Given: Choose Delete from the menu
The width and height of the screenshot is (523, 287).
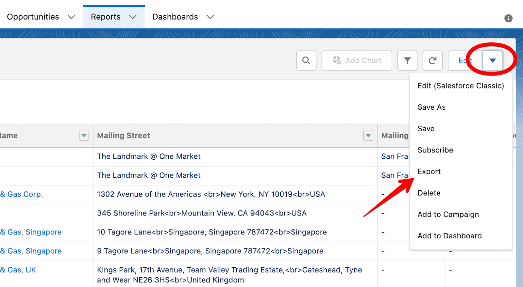Looking at the screenshot, I should pyautogui.click(x=461, y=193).
